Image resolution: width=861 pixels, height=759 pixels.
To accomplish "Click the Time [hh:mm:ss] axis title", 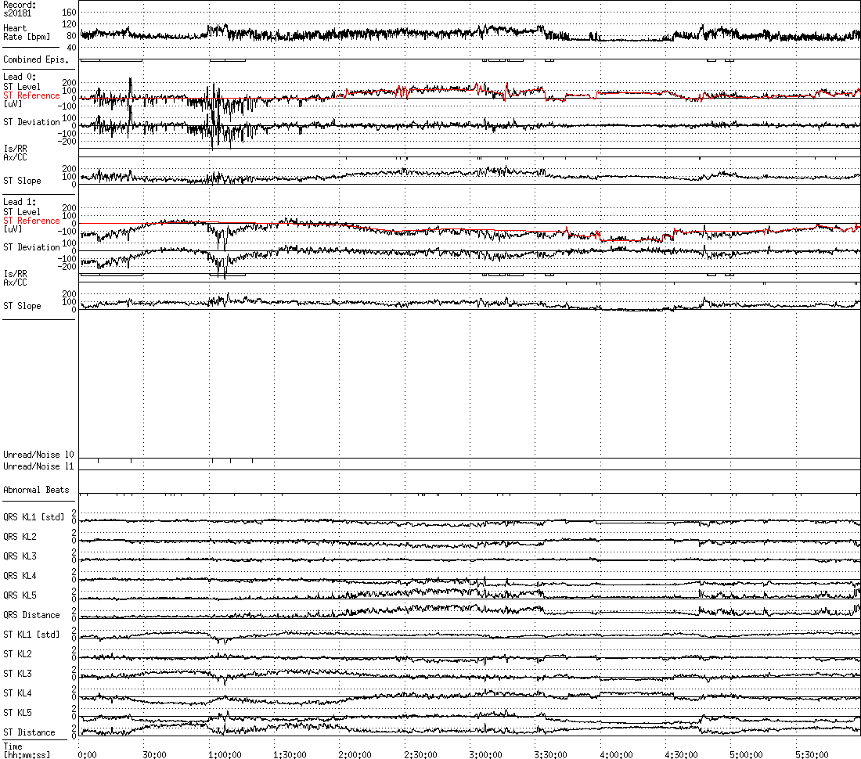I will click(22, 751).
